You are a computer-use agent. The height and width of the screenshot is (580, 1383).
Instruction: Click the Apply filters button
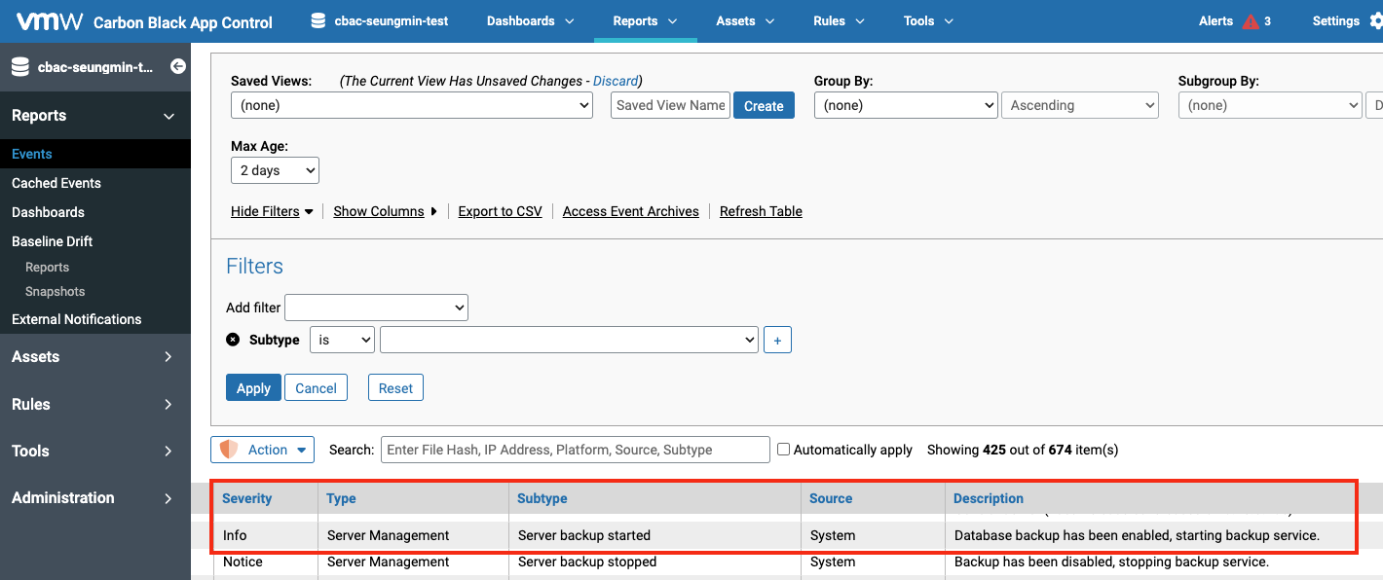pyautogui.click(x=253, y=387)
